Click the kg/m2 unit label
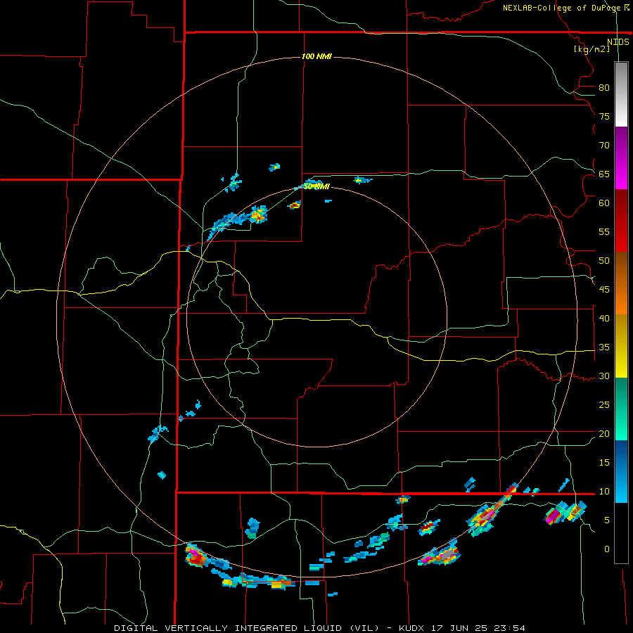The height and width of the screenshot is (633, 633). point(592,49)
